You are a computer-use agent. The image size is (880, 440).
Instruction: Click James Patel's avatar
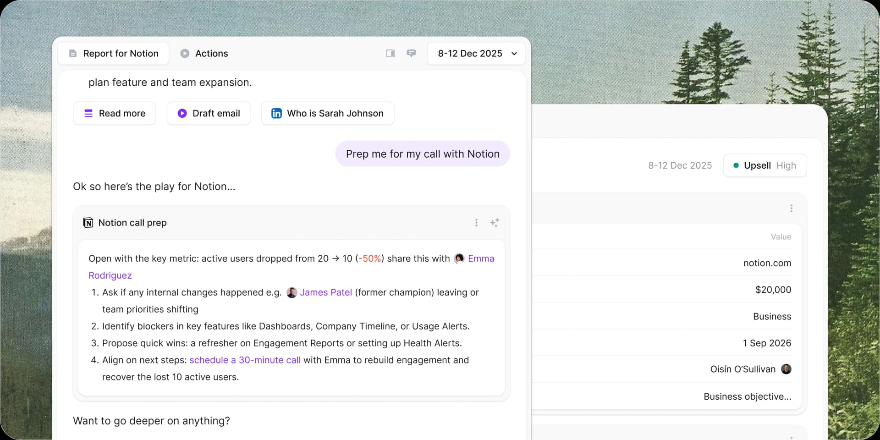point(291,292)
